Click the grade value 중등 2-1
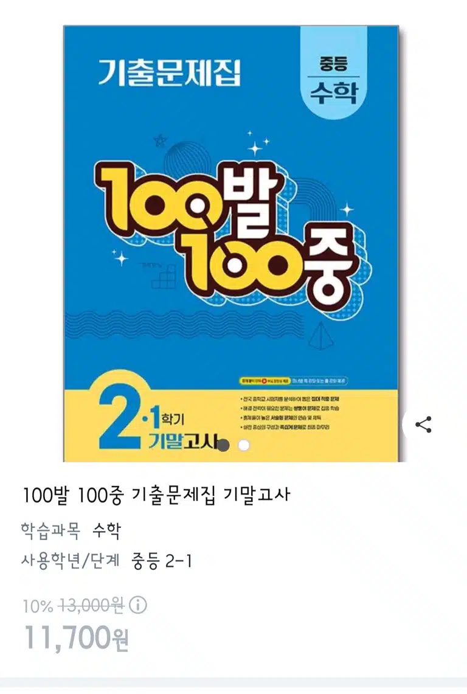The width and height of the screenshot is (467, 694). coord(162,561)
